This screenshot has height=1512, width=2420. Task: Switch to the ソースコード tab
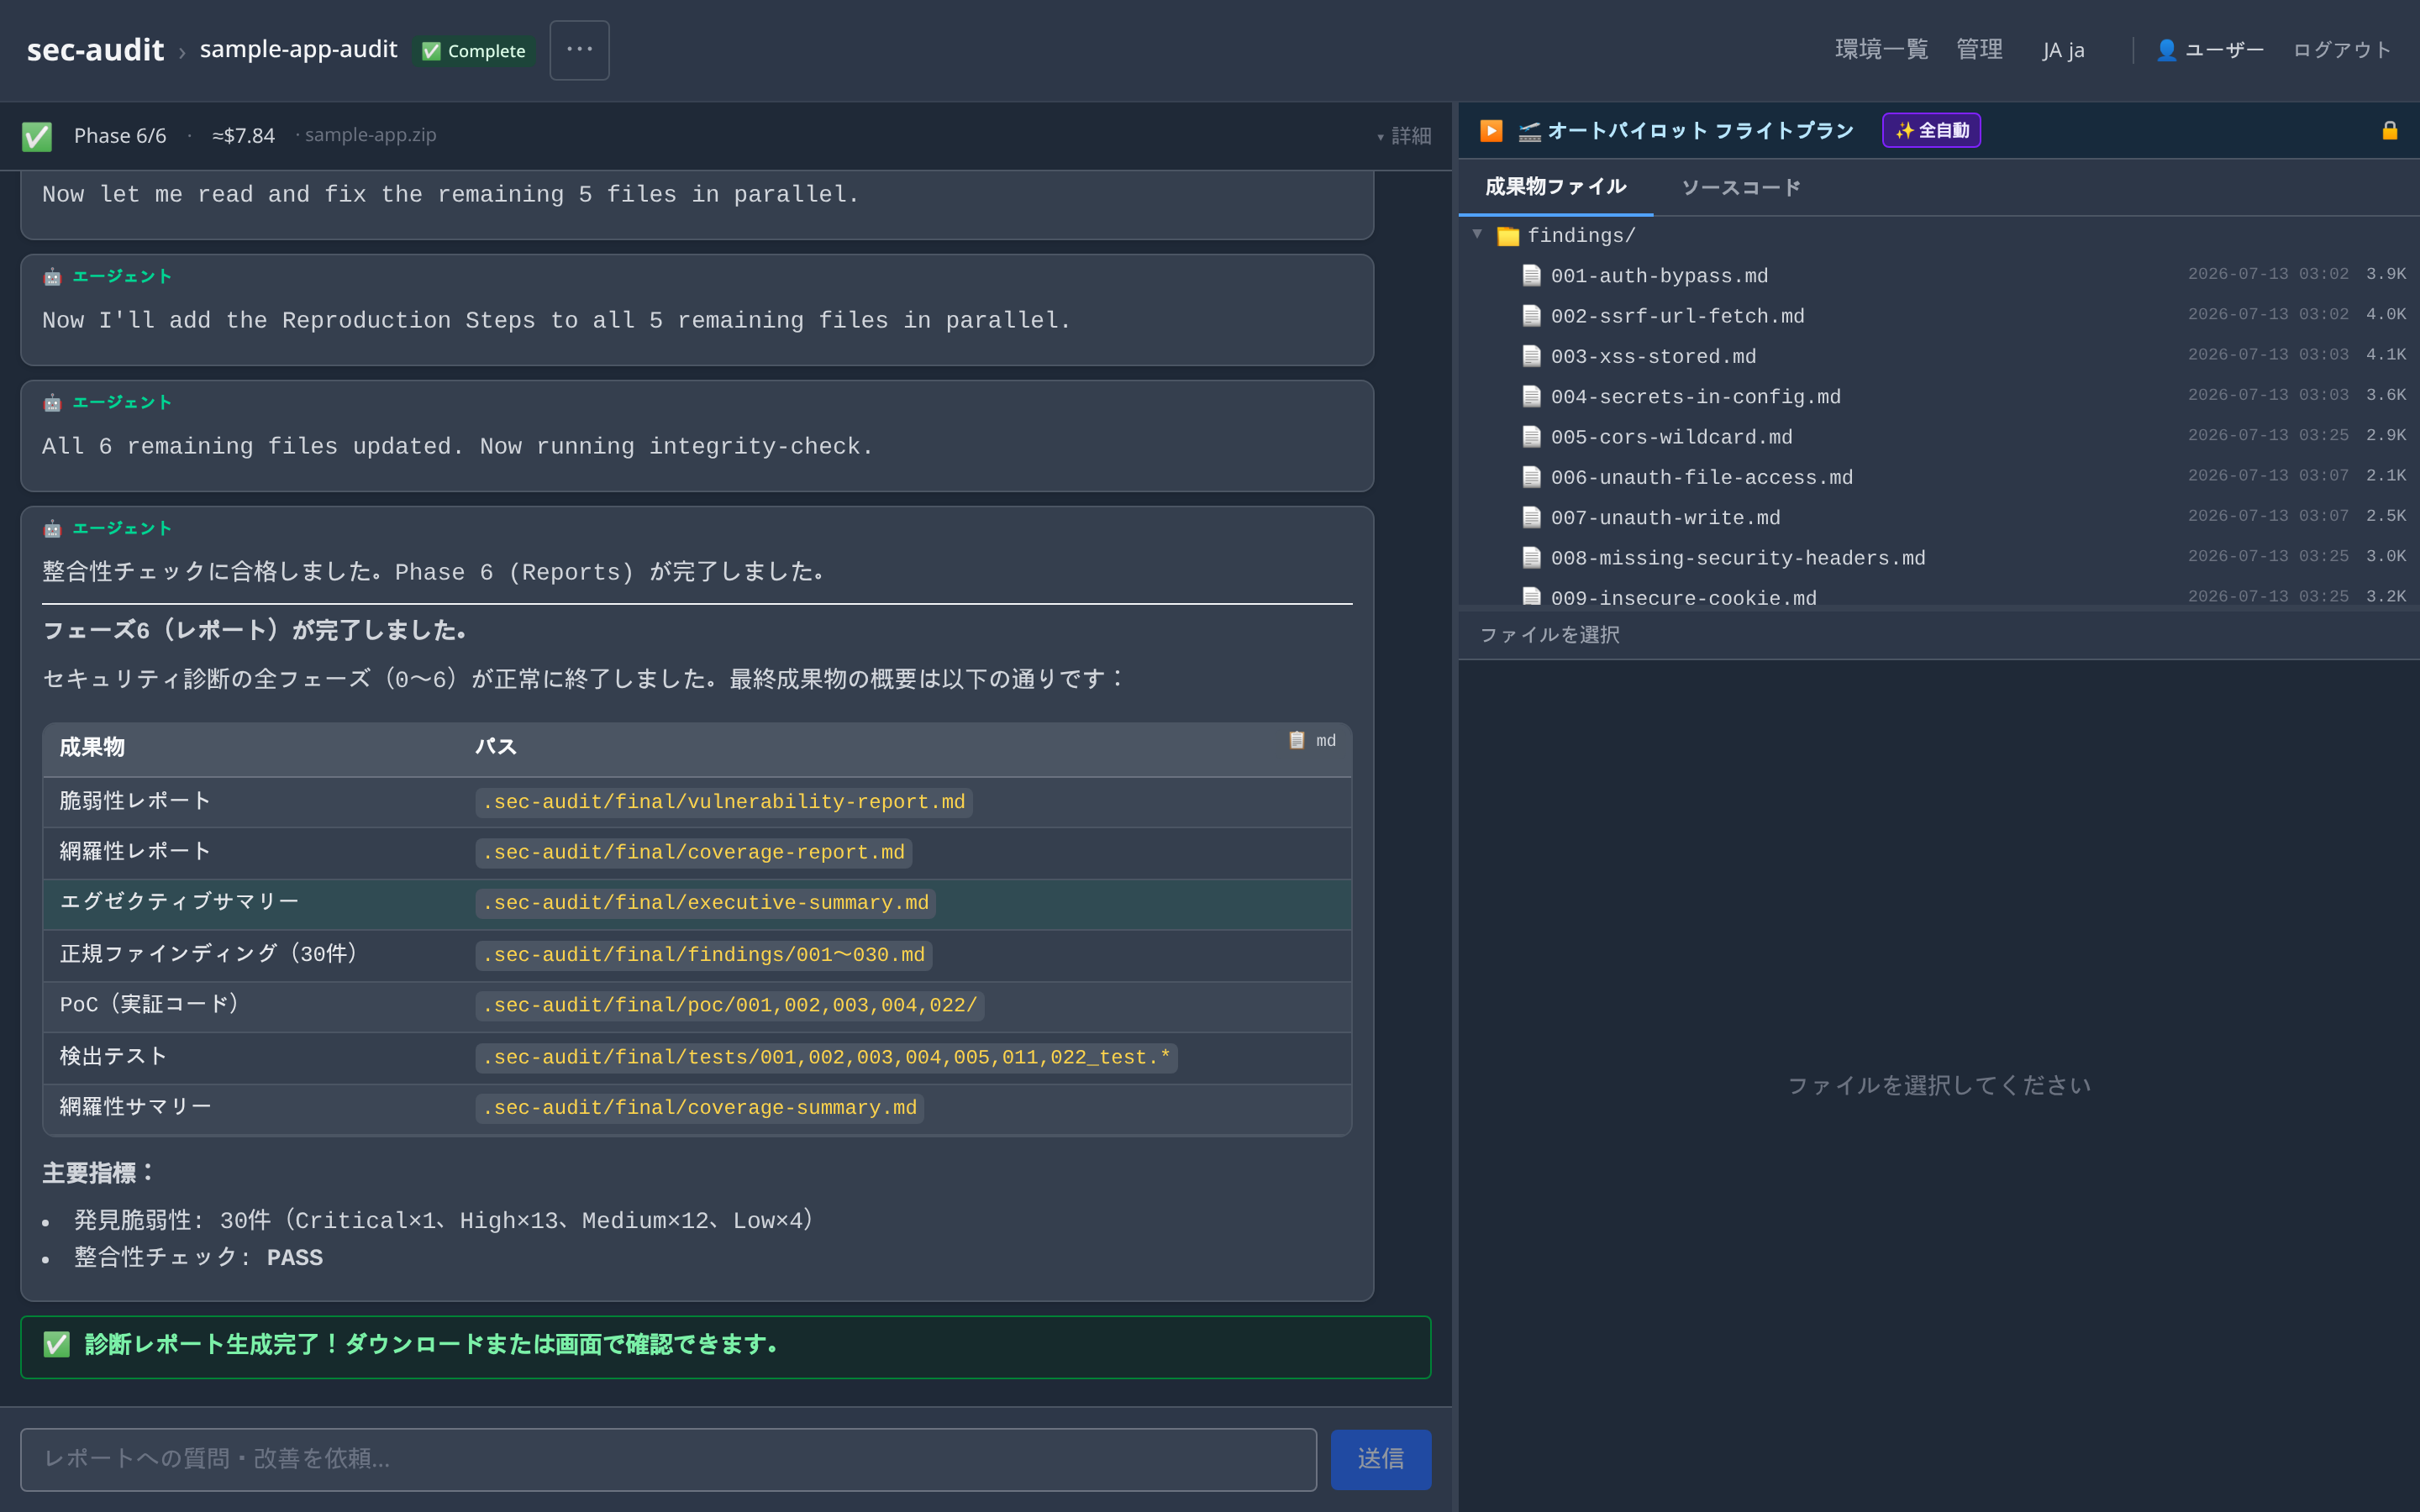click(1740, 187)
